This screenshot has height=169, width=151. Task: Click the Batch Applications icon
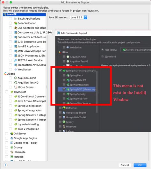coord(16,19)
